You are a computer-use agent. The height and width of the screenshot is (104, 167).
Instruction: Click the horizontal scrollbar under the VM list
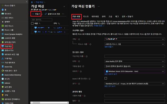click(x=49, y=103)
